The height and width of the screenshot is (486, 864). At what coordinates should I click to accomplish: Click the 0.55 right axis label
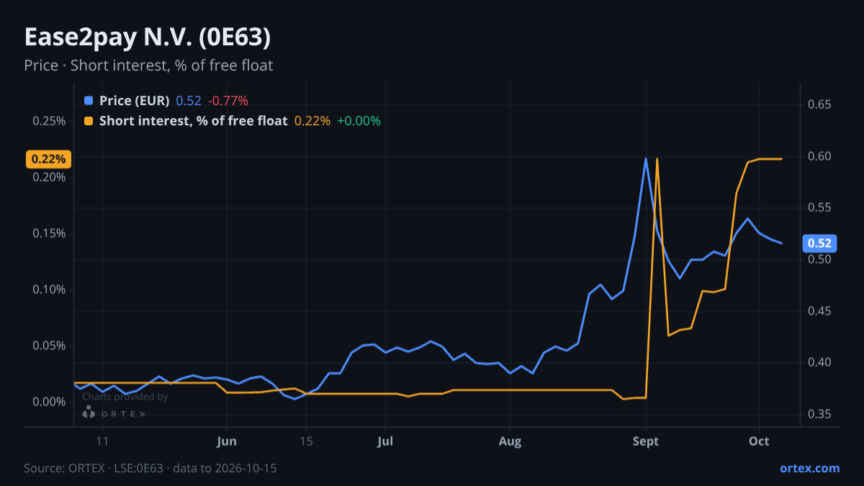pyautogui.click(x=819, y=208)
